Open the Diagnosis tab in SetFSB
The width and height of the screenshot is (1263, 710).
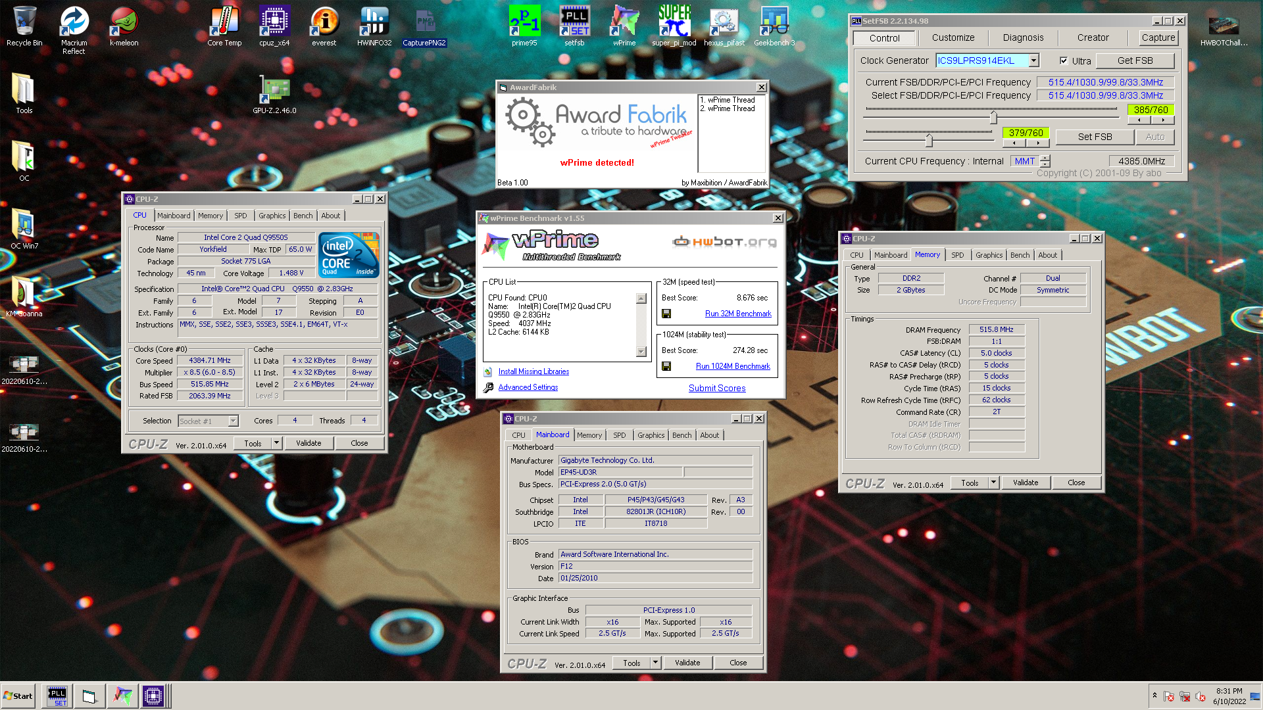pos(1023,37)
